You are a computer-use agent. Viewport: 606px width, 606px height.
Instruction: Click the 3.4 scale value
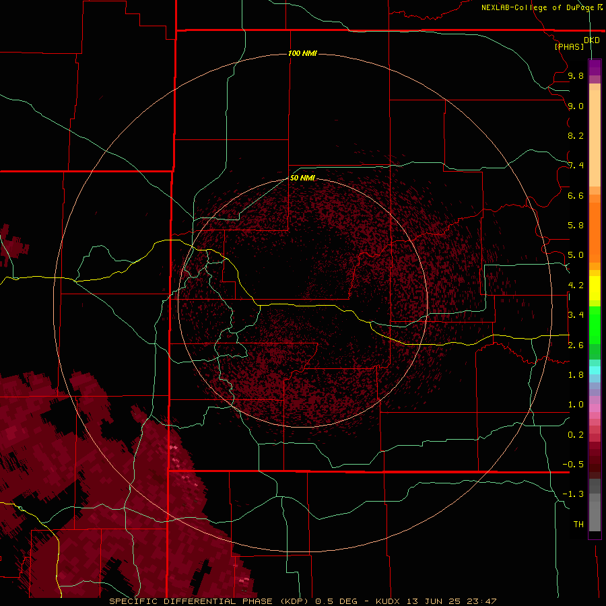576,315
